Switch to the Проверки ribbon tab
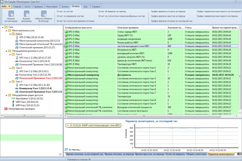242x161 pixels. (x=38, y=7)
